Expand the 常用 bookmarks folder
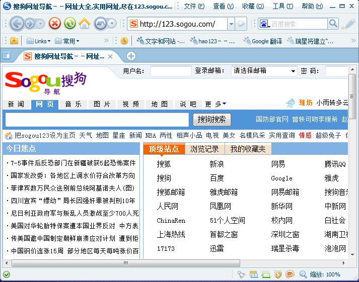This screenshot has width=359, height=282. tap(67, 41)
